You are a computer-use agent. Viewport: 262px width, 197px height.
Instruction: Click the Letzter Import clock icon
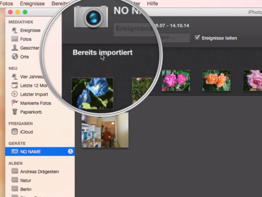point(15,94)
